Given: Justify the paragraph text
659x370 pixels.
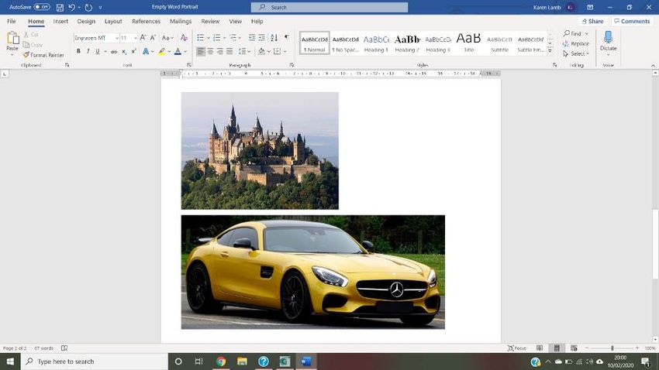Looking at the screenshot, I should click(x=229, y=51).
